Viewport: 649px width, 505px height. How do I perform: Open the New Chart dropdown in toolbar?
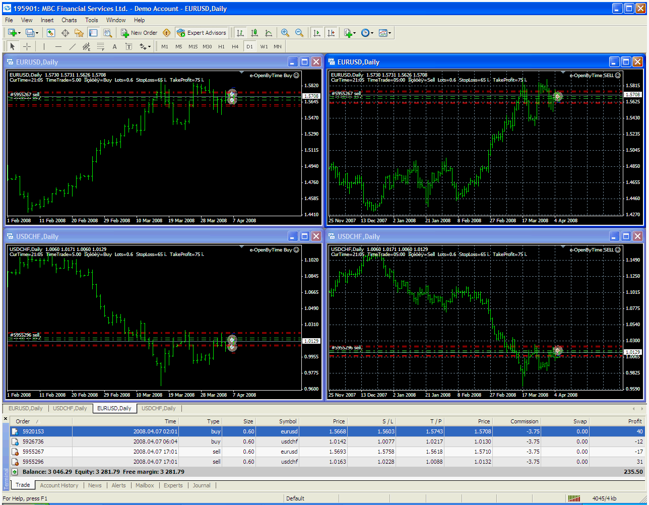pos(15,33)
